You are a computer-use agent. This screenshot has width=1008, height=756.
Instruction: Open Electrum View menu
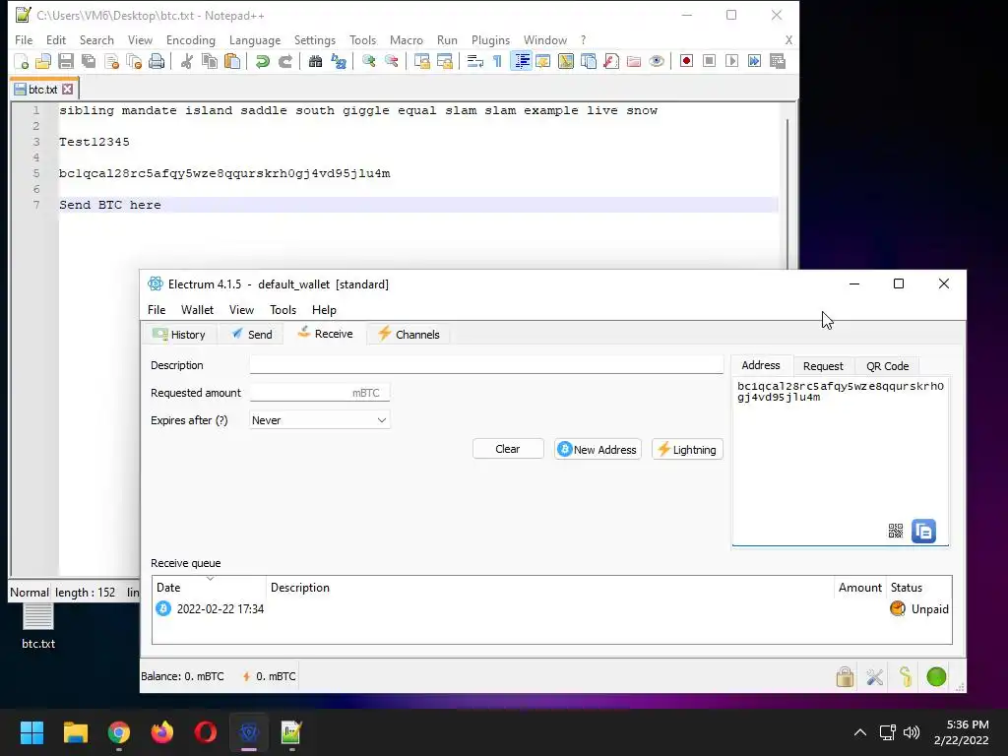point(242,310)
